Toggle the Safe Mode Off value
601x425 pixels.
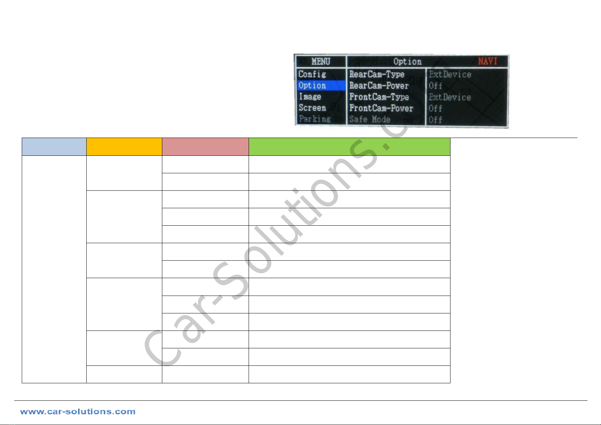pyautogui.click(x=436, y=120)
